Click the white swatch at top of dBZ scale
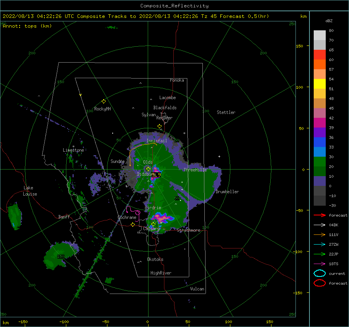This screenshot has height=327, width=349. tap(320, 35)
